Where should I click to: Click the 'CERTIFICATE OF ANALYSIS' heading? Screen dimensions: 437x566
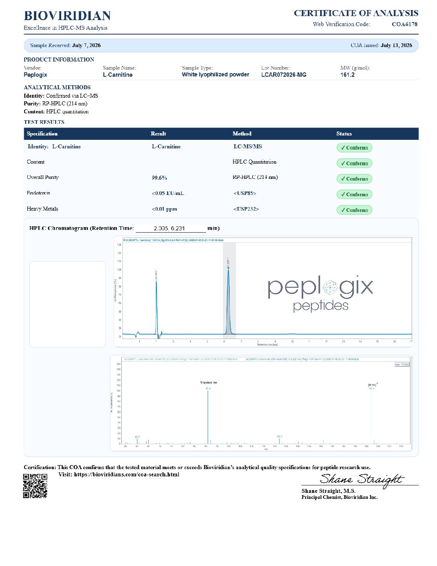356,13
